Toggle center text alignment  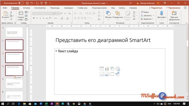tap(79, 18)
